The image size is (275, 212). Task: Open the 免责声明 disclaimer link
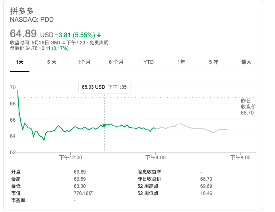(99, 43)
